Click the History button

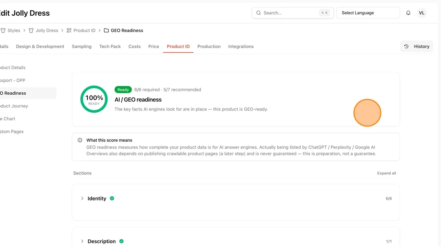click(417, 46)
